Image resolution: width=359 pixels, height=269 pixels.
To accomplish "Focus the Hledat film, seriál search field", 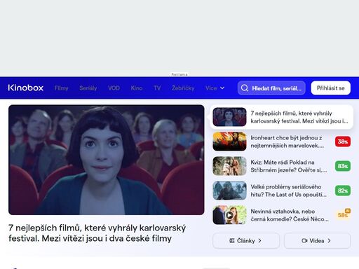I will [271, 88].
